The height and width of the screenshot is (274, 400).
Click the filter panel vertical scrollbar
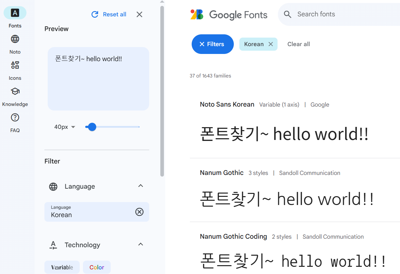pyautogui.click(x=162, y=91)
